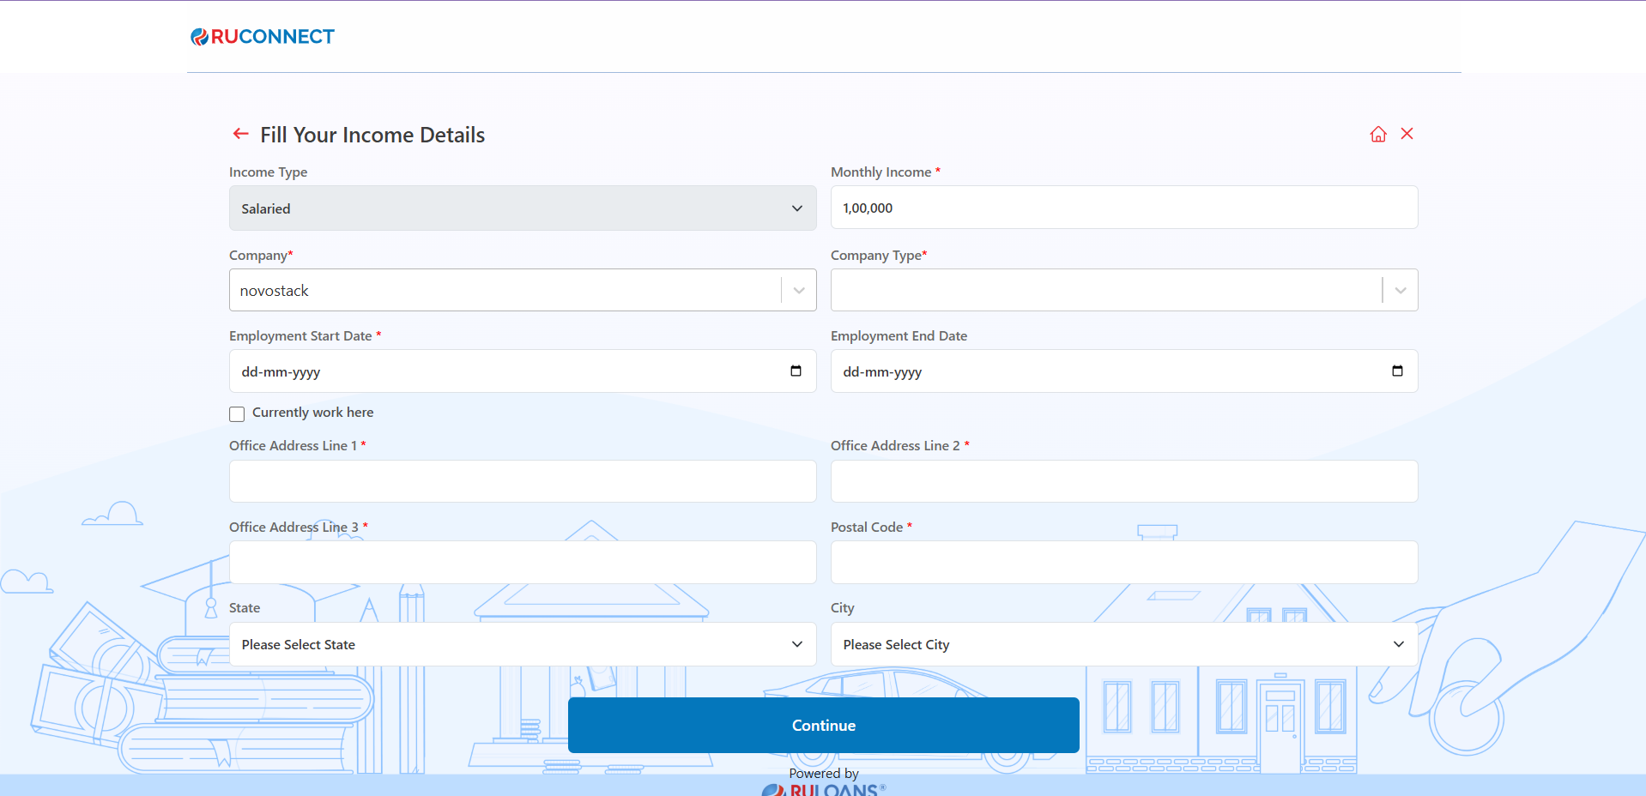Click the red back arrow icon

[x=241, y=134]
